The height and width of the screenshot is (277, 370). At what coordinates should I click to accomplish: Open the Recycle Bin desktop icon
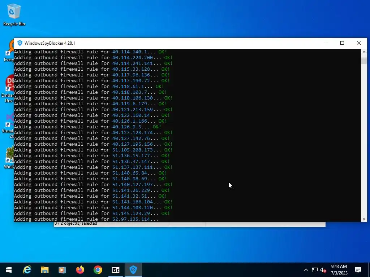pyautogui.click(x=14, y=14)
